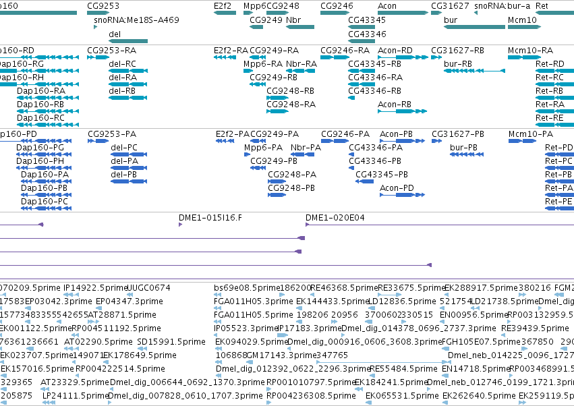Click transcript label Acon-RD
Image resolution: width=574 pixels, height=406 pixels.
click(395, 50)
